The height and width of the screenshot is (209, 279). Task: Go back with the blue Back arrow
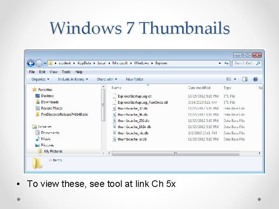31,63
